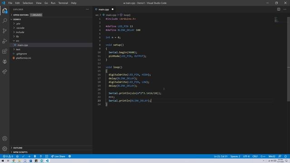Click the VS Code logo in title bar
This screenshot has width=290, height=163.
(x=4, y=3)
